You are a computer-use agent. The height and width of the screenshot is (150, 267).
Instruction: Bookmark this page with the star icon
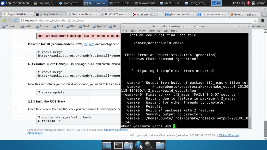click(256, 21)
